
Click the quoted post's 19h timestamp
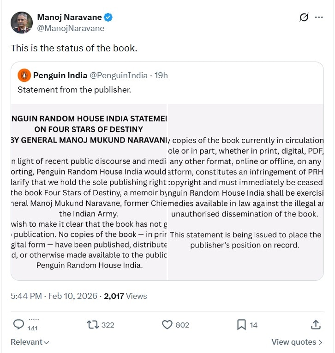click(161, 75)
